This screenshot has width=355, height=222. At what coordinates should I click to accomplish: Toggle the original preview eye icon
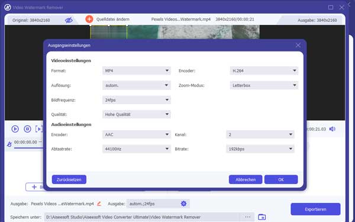coord(69,20)
